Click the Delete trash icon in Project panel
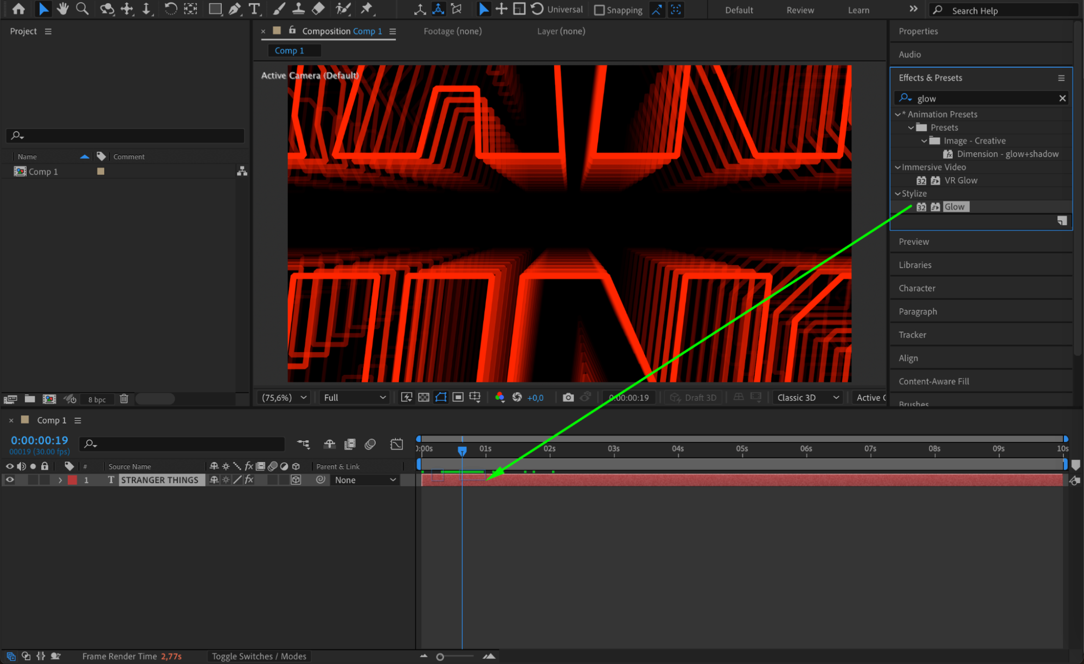The image size is (1084, 664). [x=124, y=399]
